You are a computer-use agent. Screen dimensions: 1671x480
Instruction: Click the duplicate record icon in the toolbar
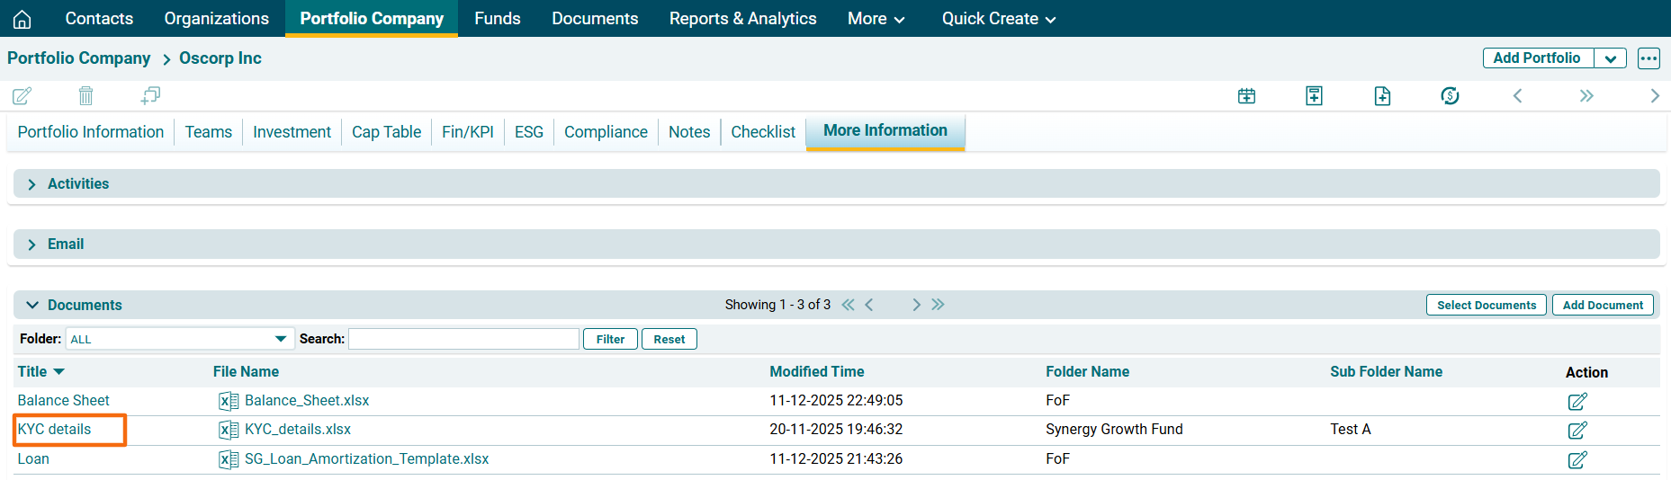[x=150, y=96]
